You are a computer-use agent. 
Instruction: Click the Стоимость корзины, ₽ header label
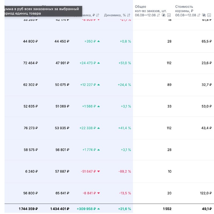[x=184, y=9]
